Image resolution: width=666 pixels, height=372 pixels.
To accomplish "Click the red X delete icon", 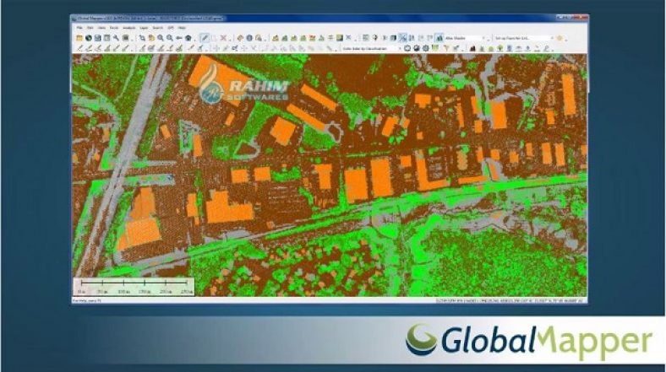I will 223,38.
